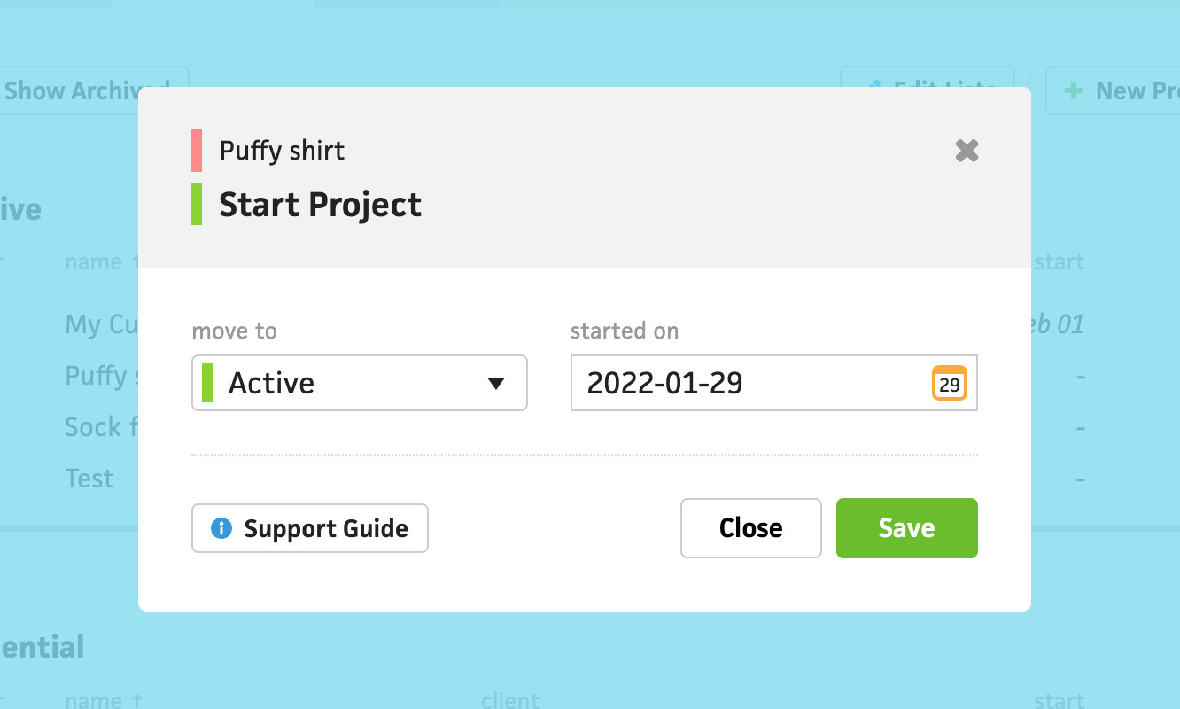The image size is (1180, 709).
Task: Open the Support Guide
Action: pos(310,528)
